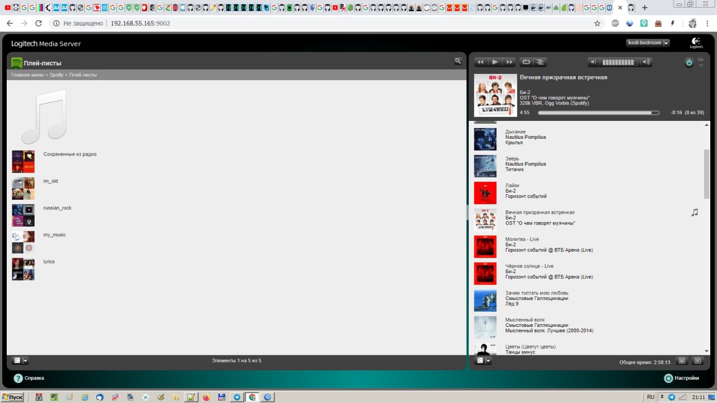Open Telegram from taskbar
Screen dimensions: 717x403
click(237, 397)
